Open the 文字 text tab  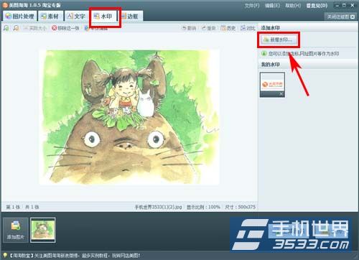tap(77, 16)
